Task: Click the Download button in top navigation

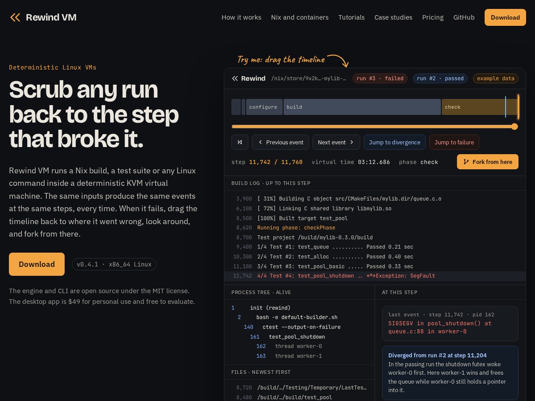Action: tap(505, 17)
